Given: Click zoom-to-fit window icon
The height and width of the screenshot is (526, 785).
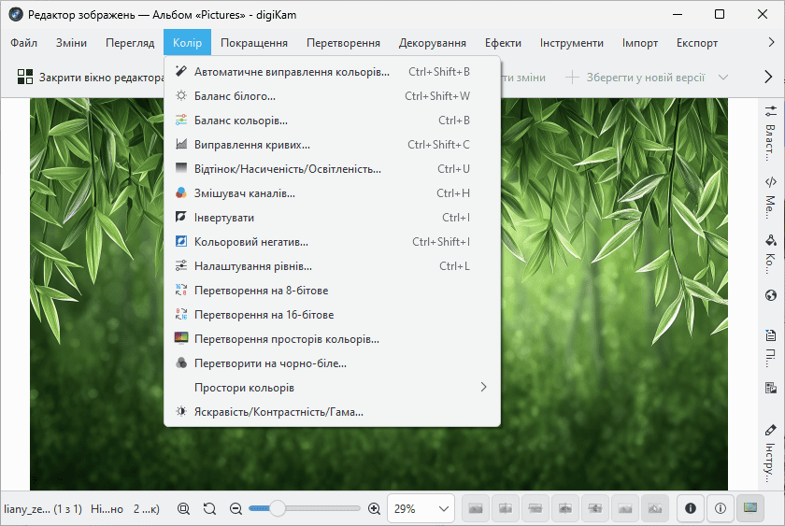Looking at the screenshot, I should click(184, 509).
